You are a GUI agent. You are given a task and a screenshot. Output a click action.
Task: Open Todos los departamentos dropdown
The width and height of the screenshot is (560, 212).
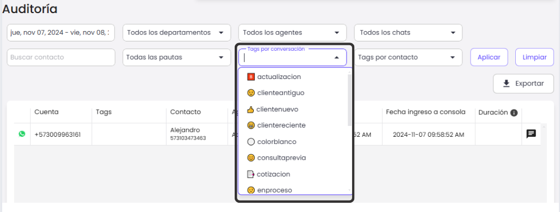pyautogui.click(x=177, y=33)
